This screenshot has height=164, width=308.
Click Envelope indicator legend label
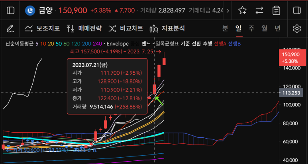click(x=118, y=44)
